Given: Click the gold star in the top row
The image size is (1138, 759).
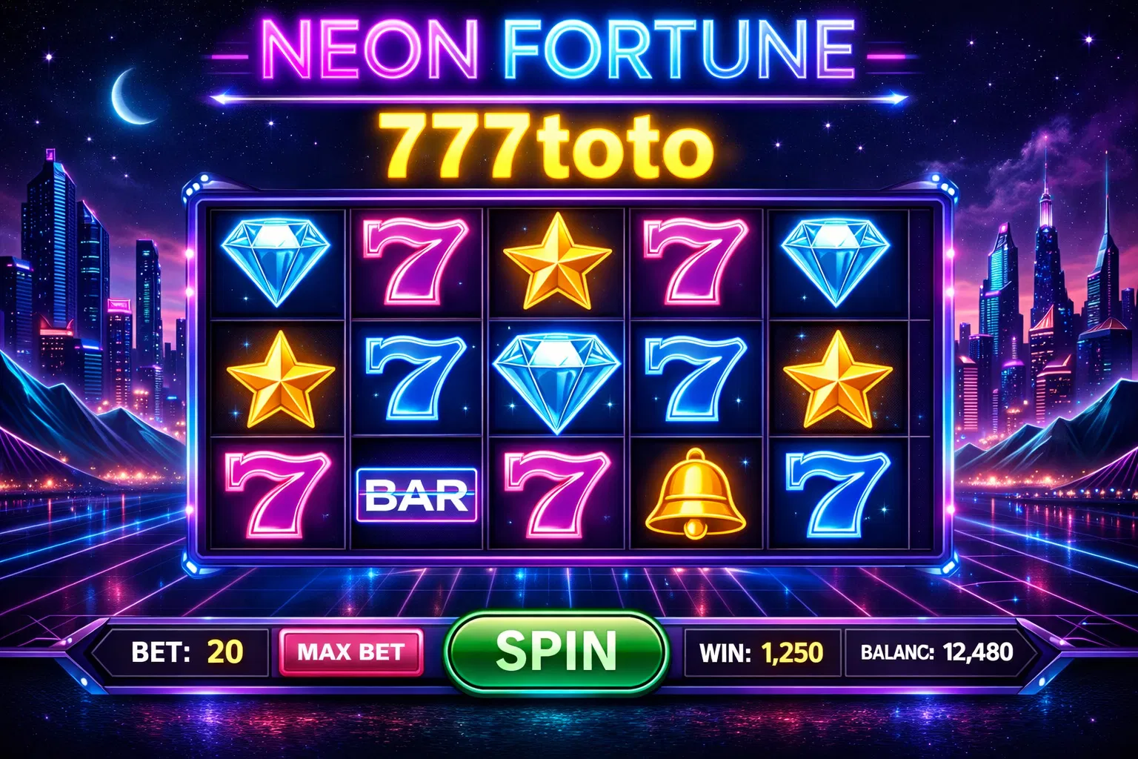Looking at the screenshot, I should click(557, 261).
